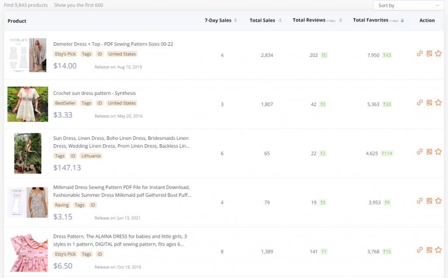Screen dimensions: 448x278
Task: Click the link icon for Demeter Dress row
Action: click(420, 54)
